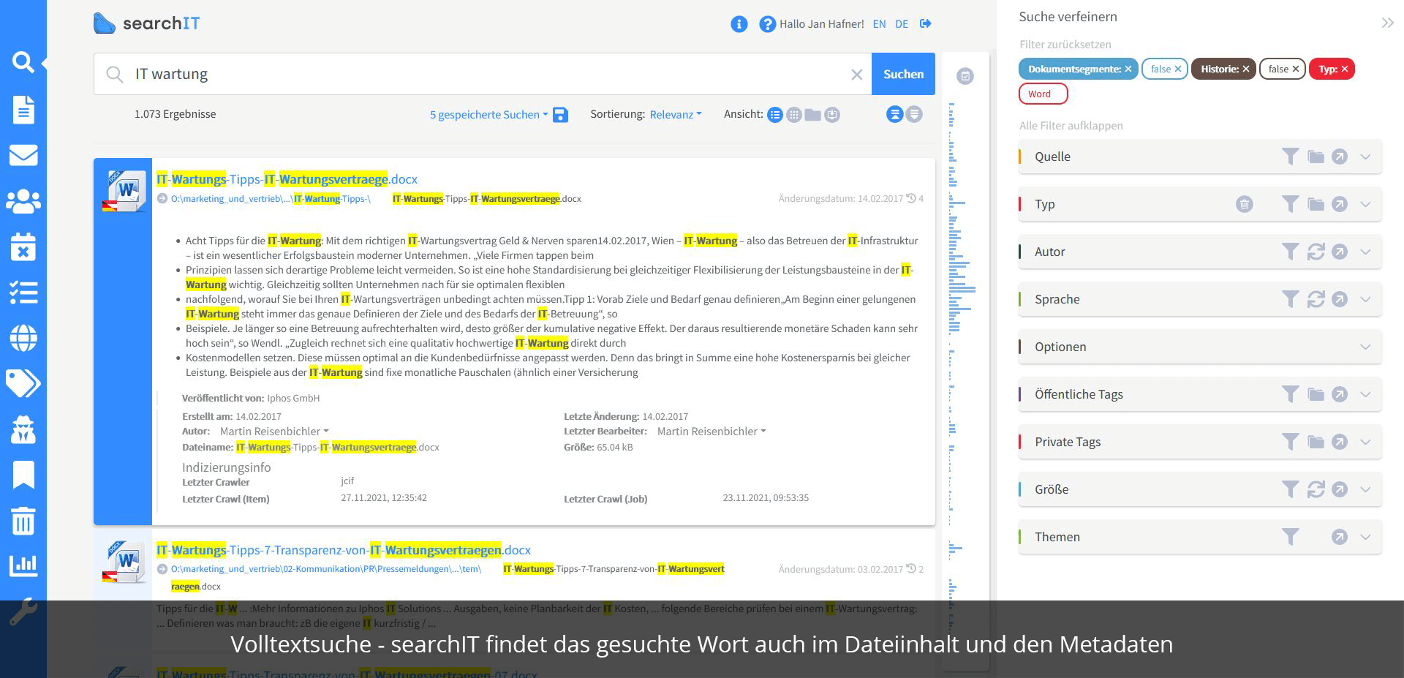Open the trash bin sidebar icon
Image resolution: width=1404 pixels, height=678 pixels.
click(23, 521)
